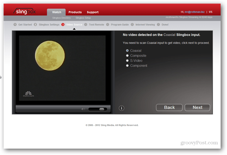Jump to step 2 Slingbox Settings
The width and height of the screenshot is (227, 155).
(47, 24)
